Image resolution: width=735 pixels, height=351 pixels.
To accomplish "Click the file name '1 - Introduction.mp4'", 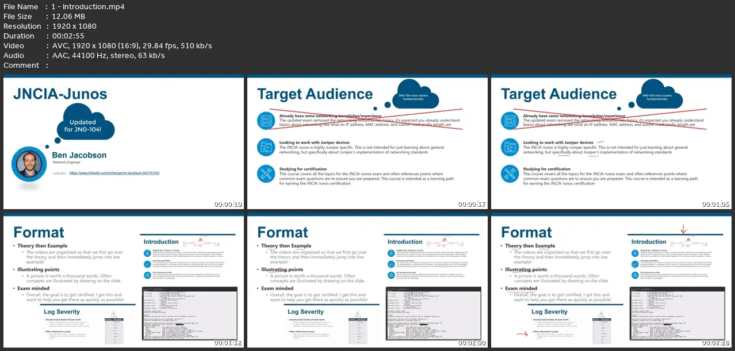I will tap(87, 7).
